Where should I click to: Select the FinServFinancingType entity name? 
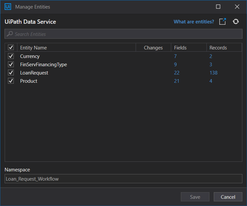(43, 65)
